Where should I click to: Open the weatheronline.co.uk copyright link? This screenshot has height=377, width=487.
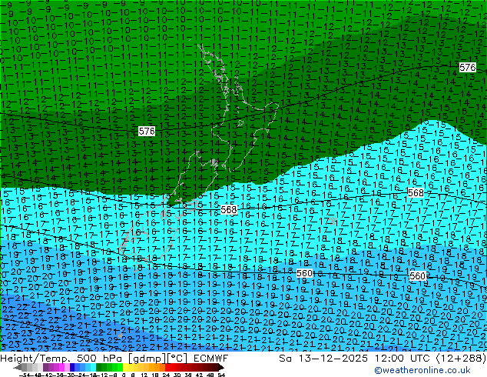(422, 370)
